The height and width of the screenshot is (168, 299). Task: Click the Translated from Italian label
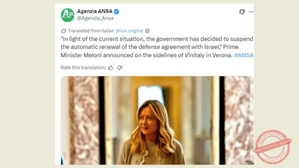[91, 31]
